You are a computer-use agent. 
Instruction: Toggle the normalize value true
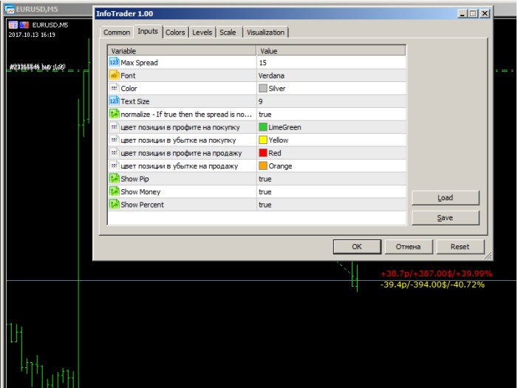point(331,114)
